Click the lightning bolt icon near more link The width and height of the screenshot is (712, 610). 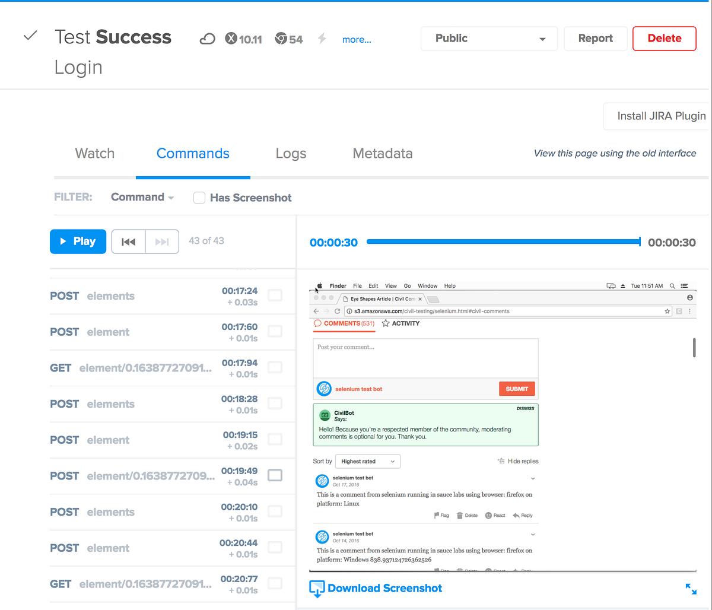tap(321, 38)
